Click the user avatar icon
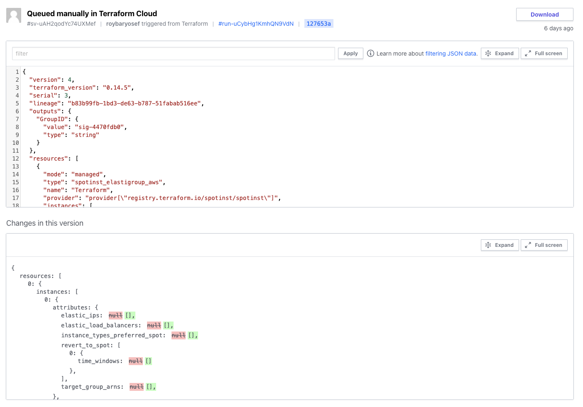This screenshot has height=407, width=583. (x=14, y=15)
